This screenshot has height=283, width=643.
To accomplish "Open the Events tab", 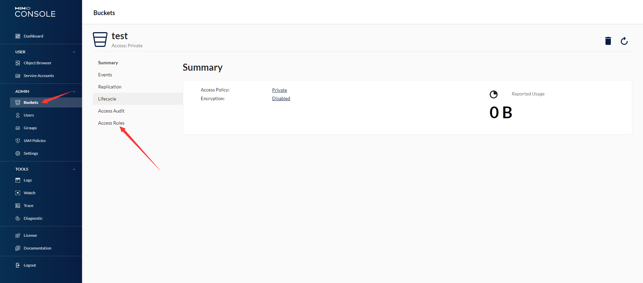I will (x=138, y=75).
